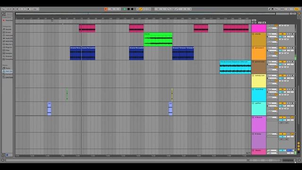Toggle the yellow Automation Arm button
302x170 pixels.
coord(141,9)
